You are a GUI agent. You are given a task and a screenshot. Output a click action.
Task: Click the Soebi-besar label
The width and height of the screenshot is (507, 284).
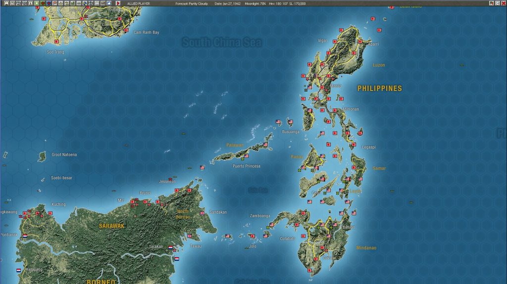[61, 178]
